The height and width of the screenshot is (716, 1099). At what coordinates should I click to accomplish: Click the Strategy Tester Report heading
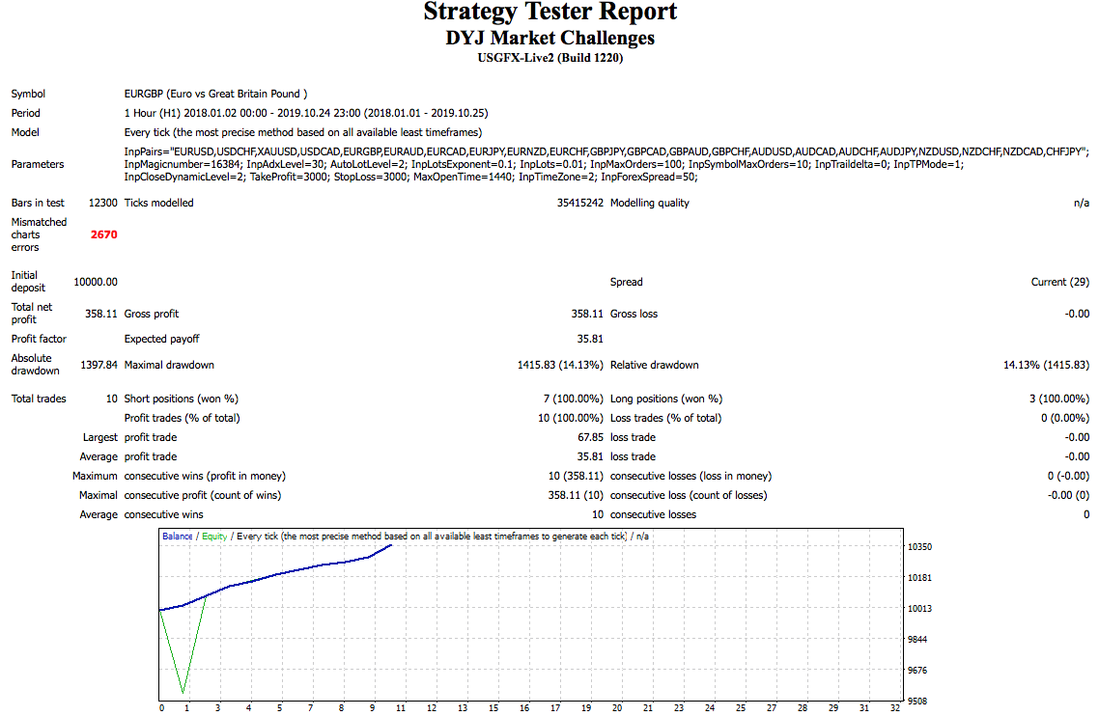[550, 12]
